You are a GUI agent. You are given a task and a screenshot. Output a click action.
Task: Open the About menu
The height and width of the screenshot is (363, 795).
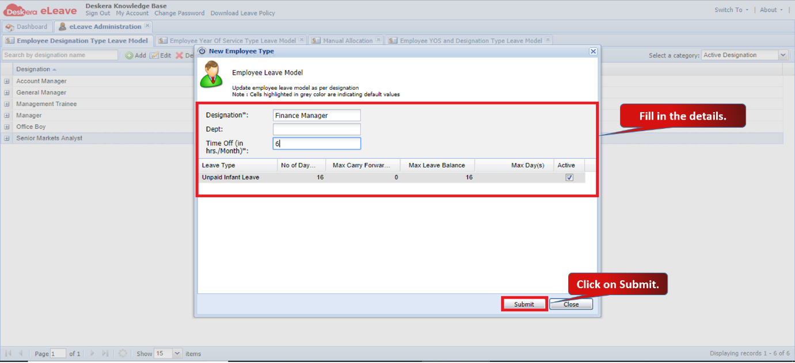(x=771, y=10)
